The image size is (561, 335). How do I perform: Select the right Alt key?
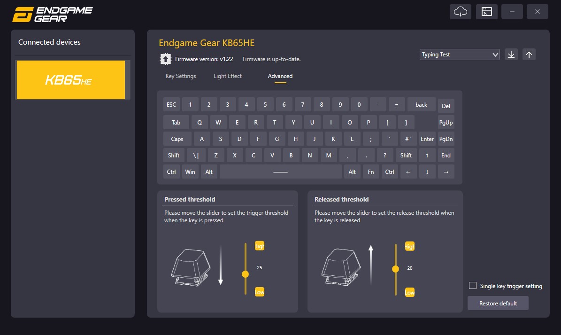(352, 172)
